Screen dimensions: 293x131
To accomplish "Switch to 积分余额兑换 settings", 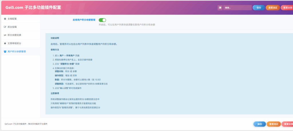I will [x=21, y=35].
